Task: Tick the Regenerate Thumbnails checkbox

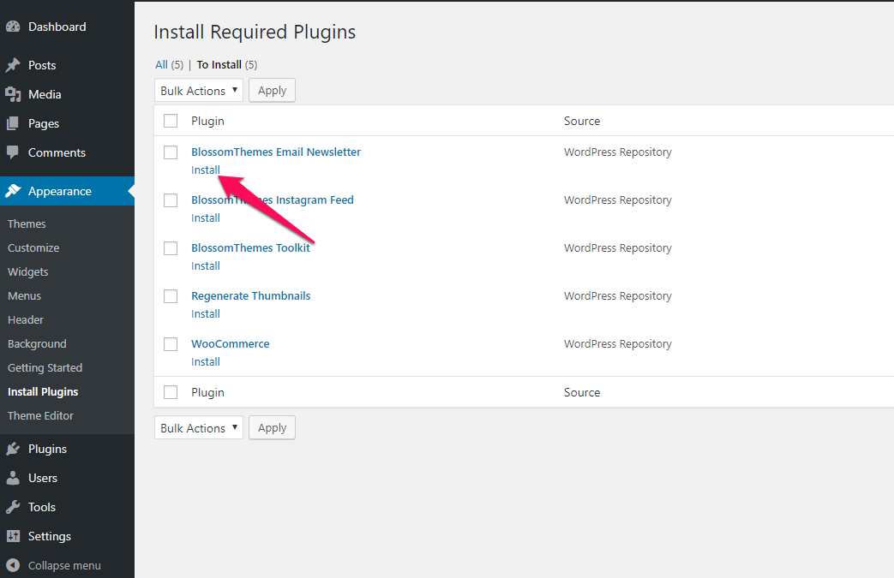Action: [x=171, y=296]
